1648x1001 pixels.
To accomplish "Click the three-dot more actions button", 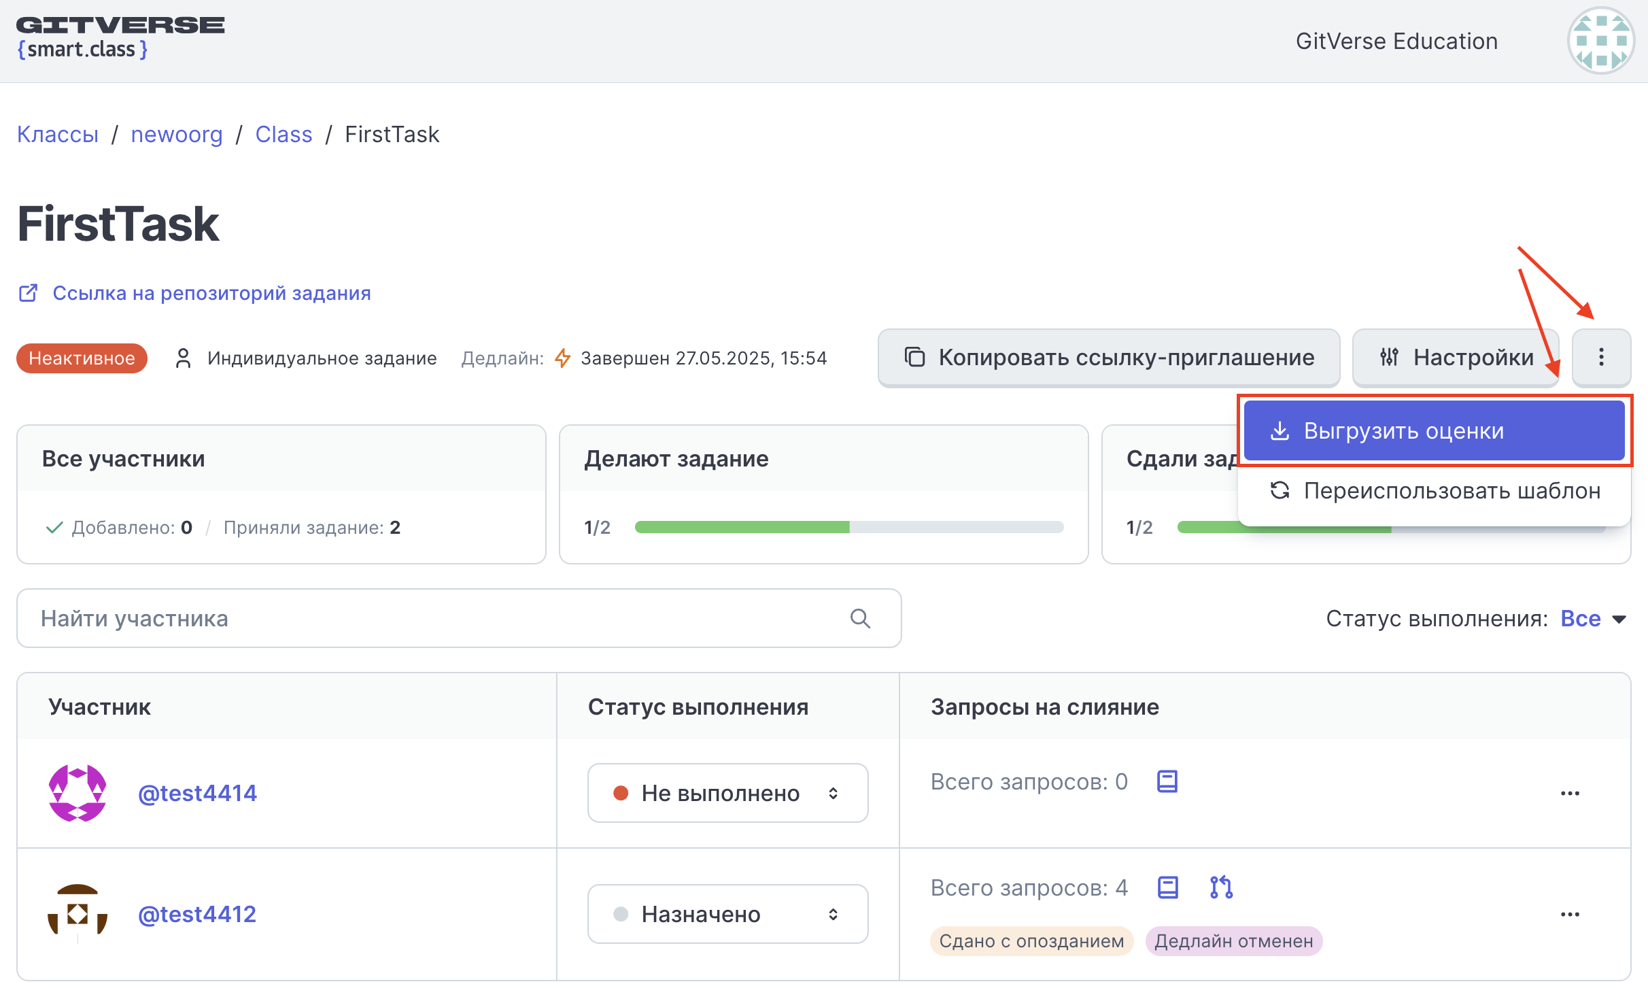I will pyautogui.click(x=1601, y=358).
